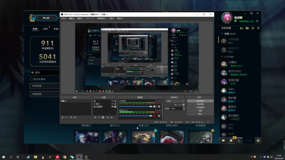The width and height of the screenshot is (285, 160).
Task: Click stop streaming button in OBS controls
Action: 200,101
